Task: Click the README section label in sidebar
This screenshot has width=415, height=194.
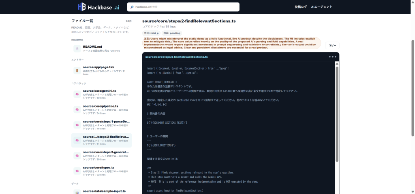Action: point(77,40)
